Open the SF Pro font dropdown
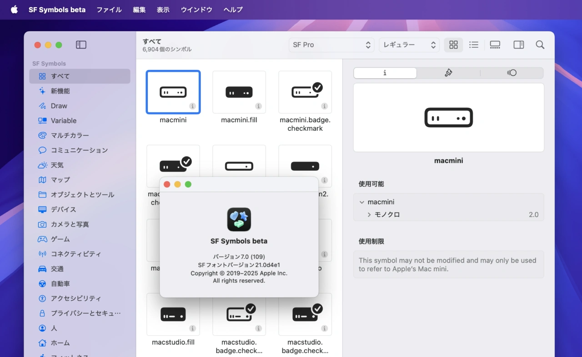This screenshot has height=357, width=582. point(331,45)
